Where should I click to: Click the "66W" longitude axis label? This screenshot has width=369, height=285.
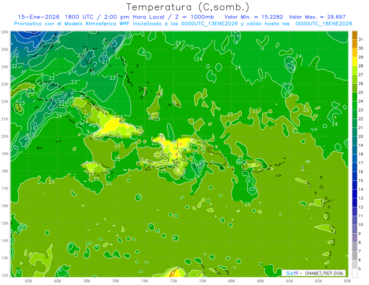[260, 281]
